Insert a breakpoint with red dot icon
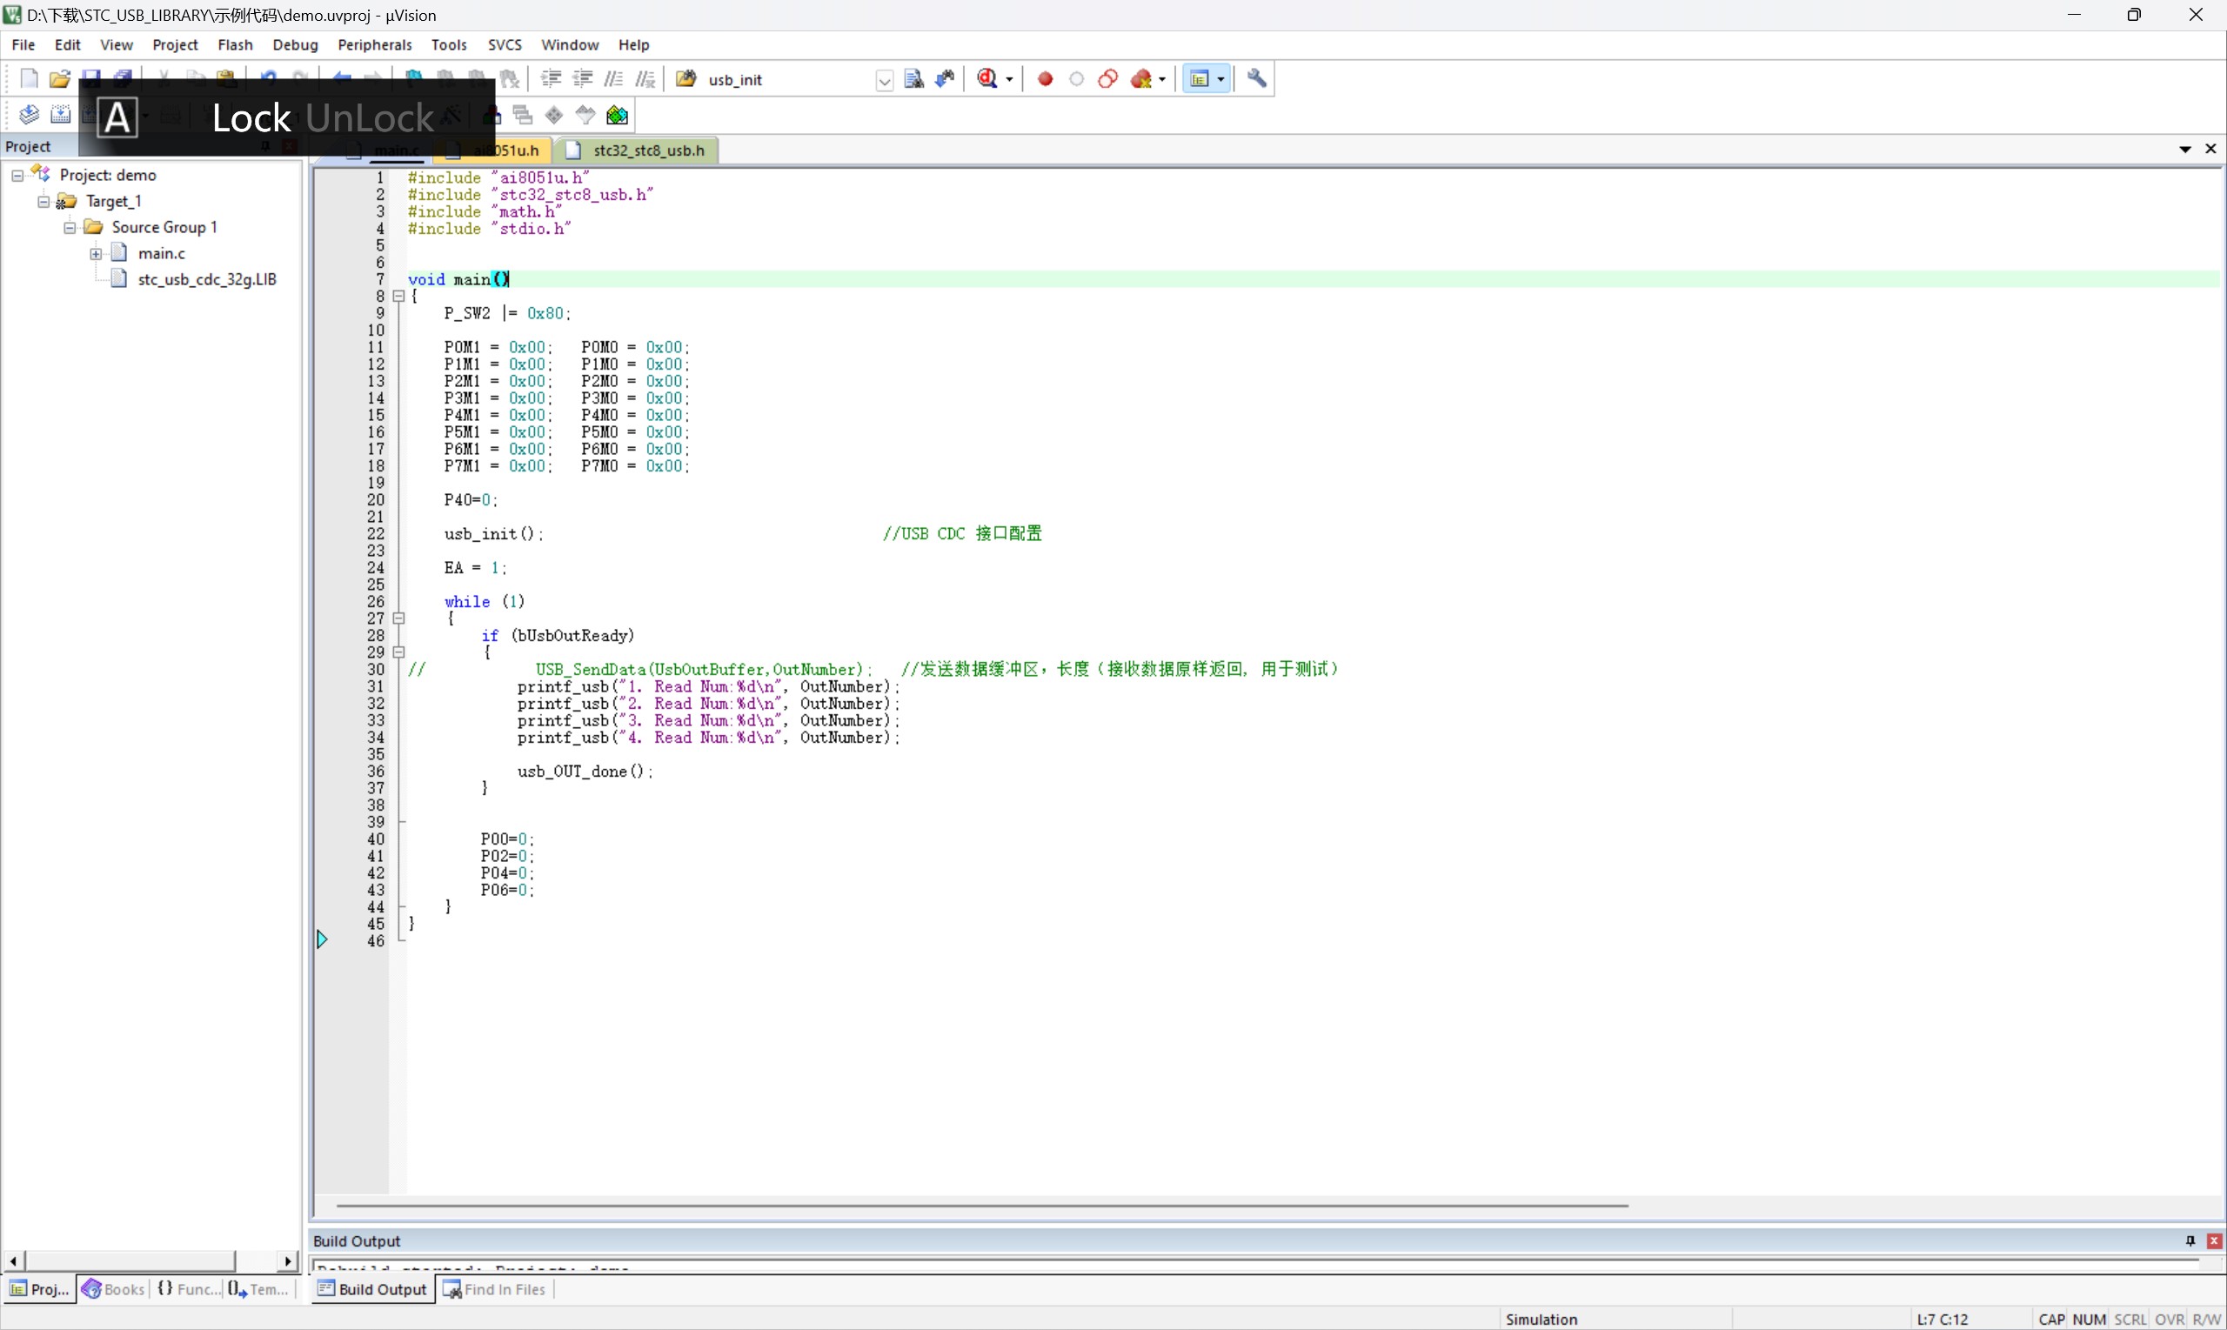This screenshot has width=2227, height=1330. pyautogui.click(x=1045, y=79)
